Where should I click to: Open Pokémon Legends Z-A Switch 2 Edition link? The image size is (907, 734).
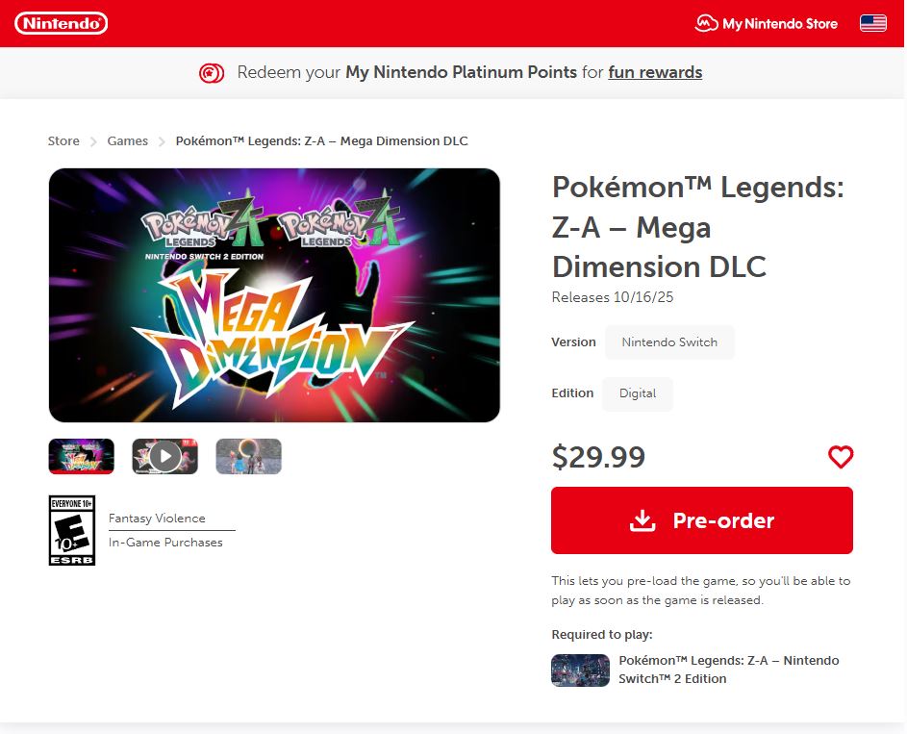(x=728, y=670)
